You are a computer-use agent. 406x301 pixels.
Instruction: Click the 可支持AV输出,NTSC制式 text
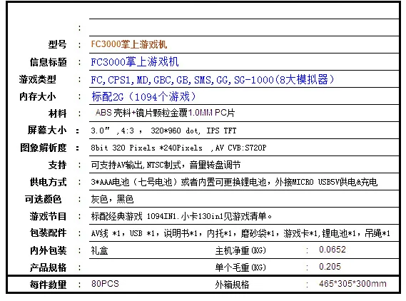(166, 165)
